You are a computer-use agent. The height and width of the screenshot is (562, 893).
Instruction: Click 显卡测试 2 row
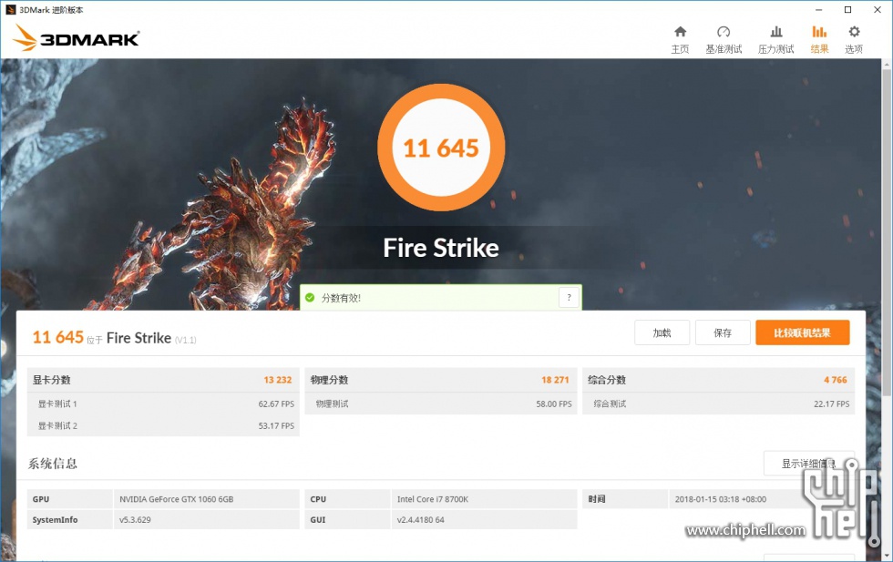(x=163, y=426)
